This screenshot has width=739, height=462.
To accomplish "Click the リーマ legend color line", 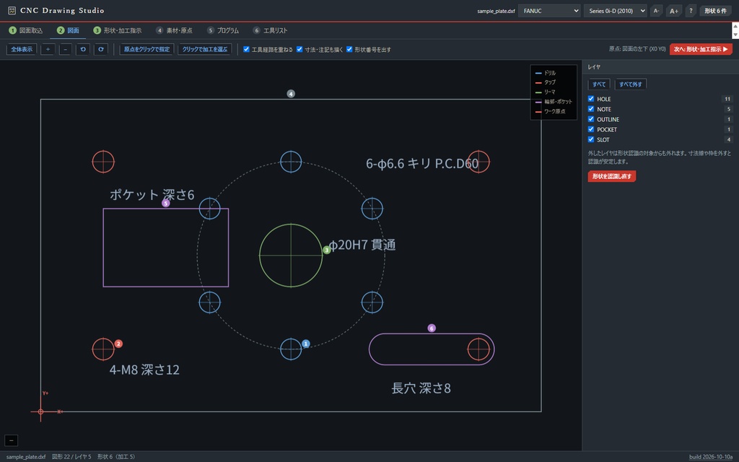I will (x=538, y=92).
